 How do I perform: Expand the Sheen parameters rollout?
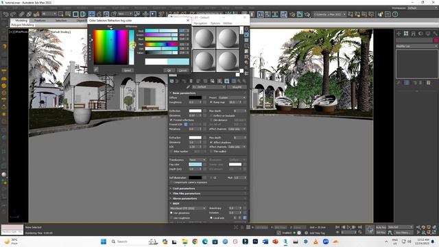(x=185, y=198)
